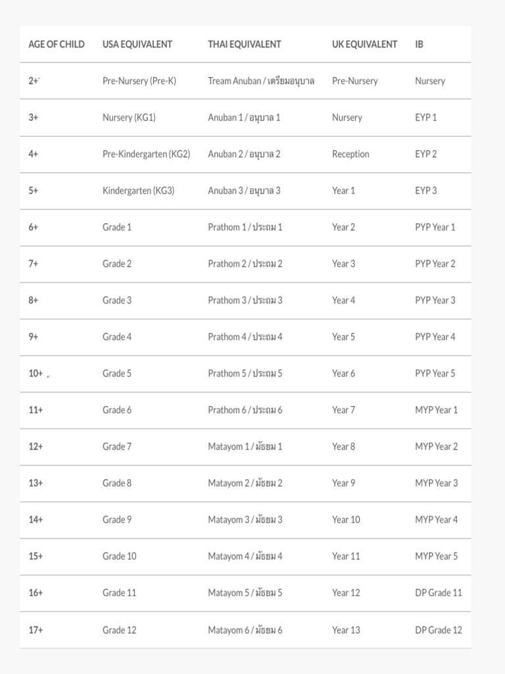
Task: Click the DP Grade 11 cell
Action: pyautogui.click(x=439, y=592)
